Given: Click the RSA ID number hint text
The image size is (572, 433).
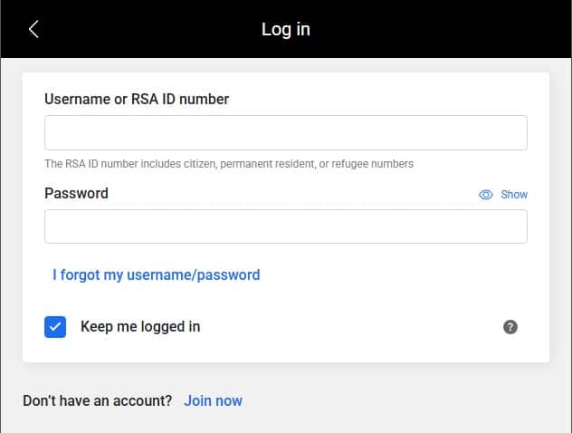Looking at the screenshot, I should point(229,164).
